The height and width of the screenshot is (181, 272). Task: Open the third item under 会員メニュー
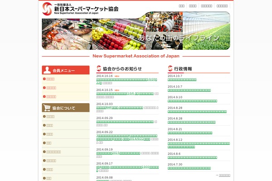pyautogui.click(x=51, y=97)
